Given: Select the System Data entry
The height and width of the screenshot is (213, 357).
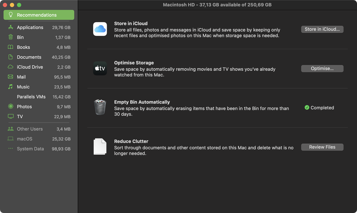Looking at the screenshot, I should (39, 149).
